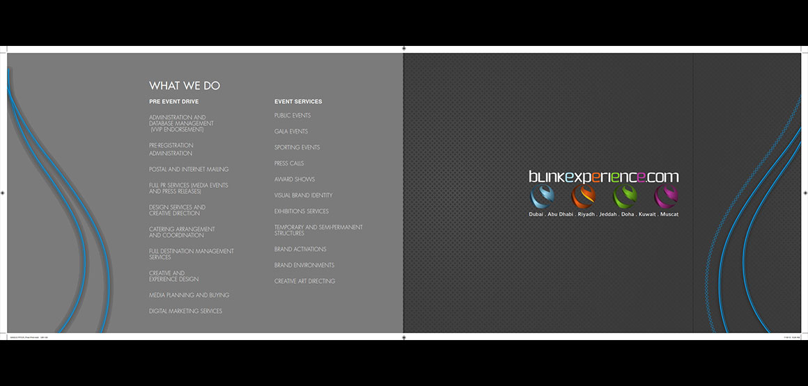Click the left edge registration mark

(3, 193)
